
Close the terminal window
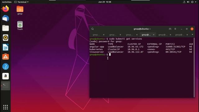pyautogui.click(x=192, y=29)
